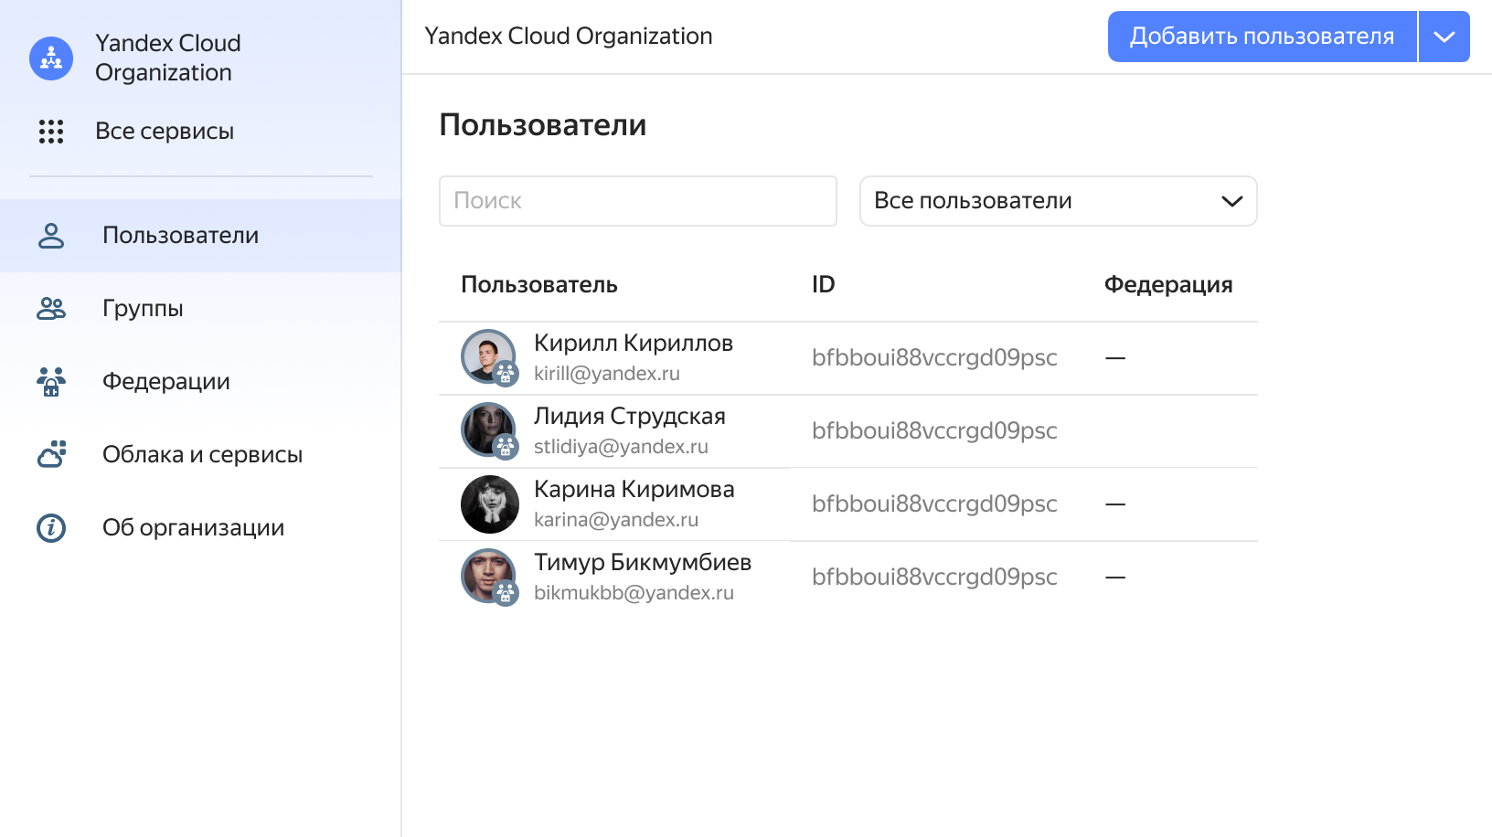
Task: Click the Об организации info icon
Action: [51, 528]
